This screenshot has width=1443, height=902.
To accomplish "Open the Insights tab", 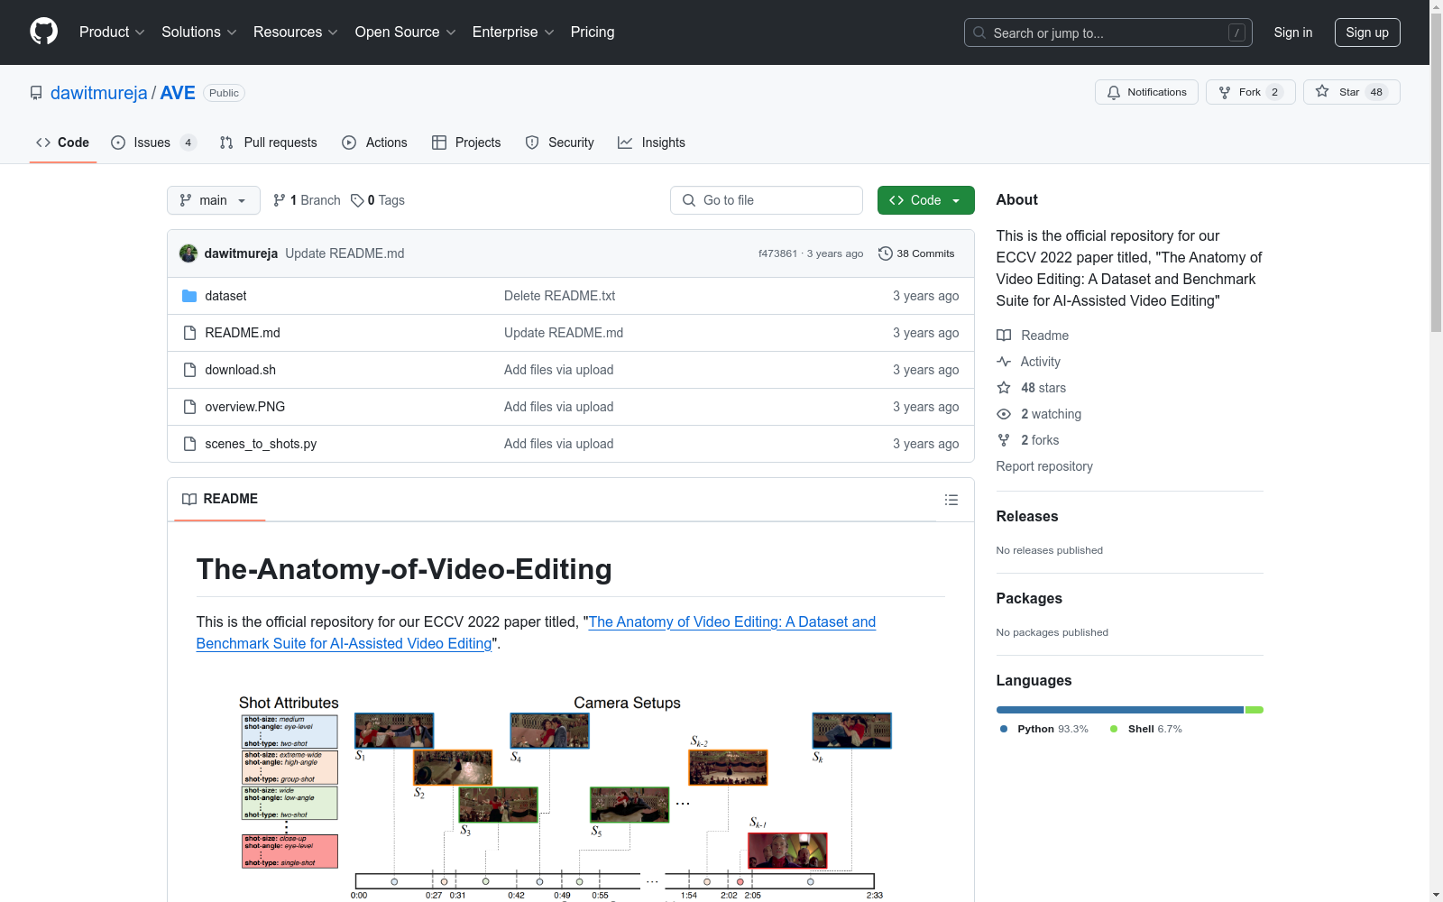I will point(651,143).
